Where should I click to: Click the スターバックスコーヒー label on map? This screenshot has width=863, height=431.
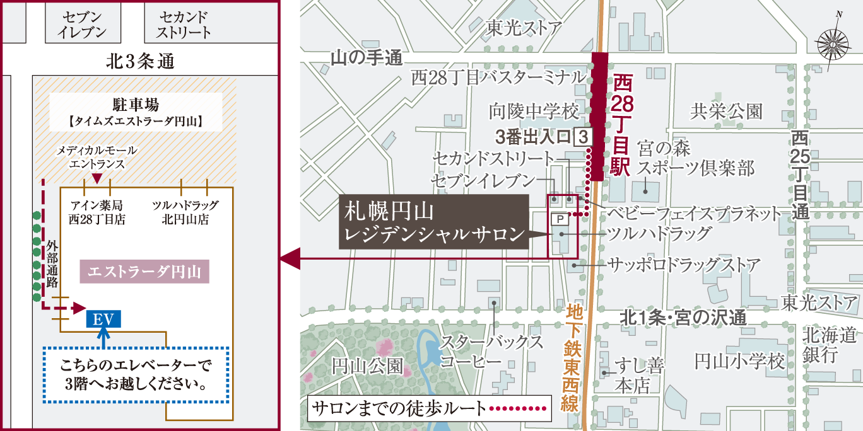[x=491, y=352]
